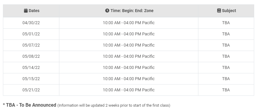Click the 04/30/22 date cell
258x109 pixels.
31,23
